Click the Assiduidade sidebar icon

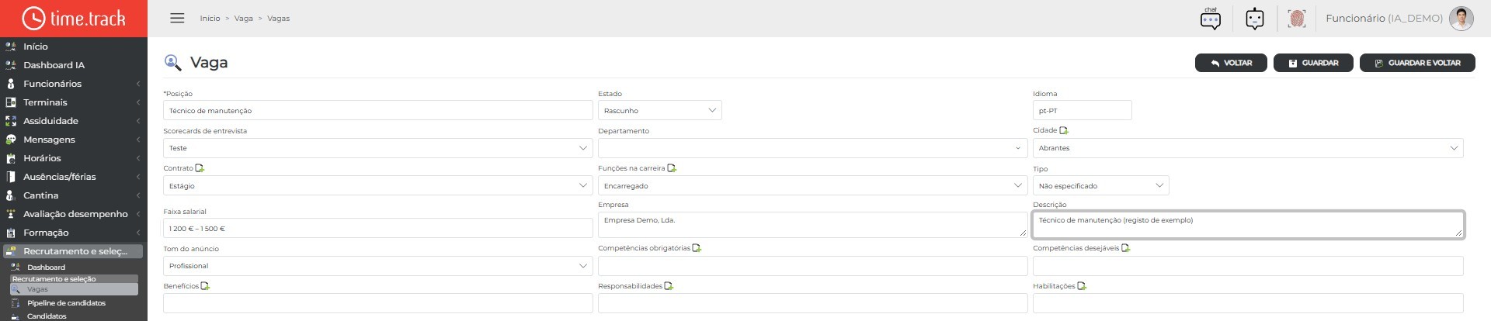click(x=11, y=121)
